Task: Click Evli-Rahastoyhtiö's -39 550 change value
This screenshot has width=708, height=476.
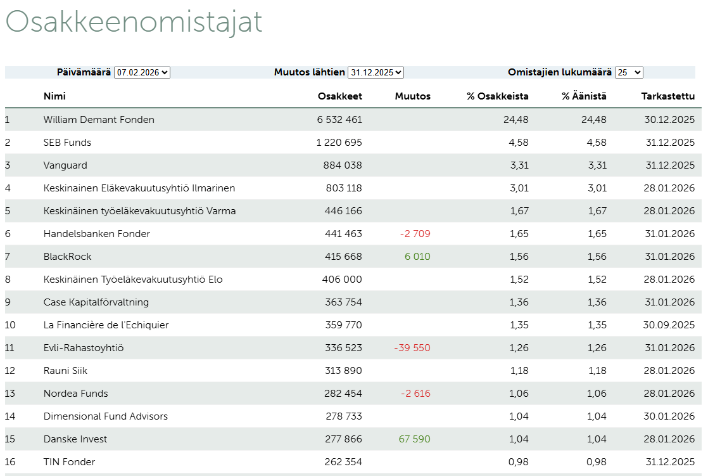Action: tap(412, 348)
